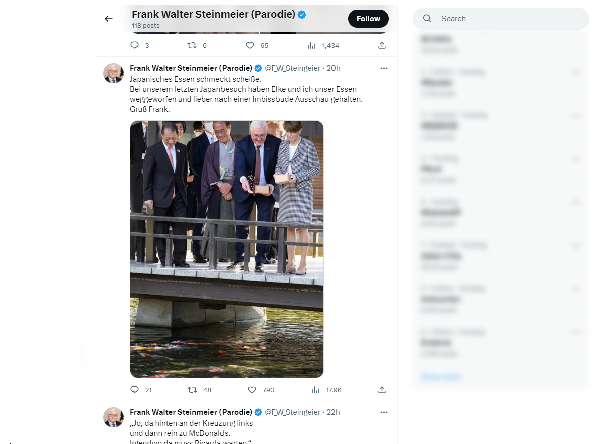This screenshot has width=611, height=444.
Task: Go back using the left arrow icon
Action: pyautogui.click(x=108, y=19)
